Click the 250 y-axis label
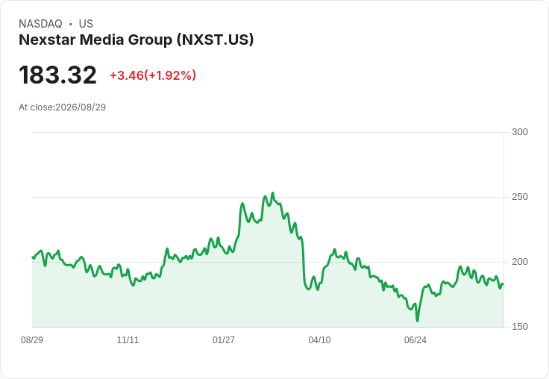Screen dimensions: 549x379 tap(520, 197)
